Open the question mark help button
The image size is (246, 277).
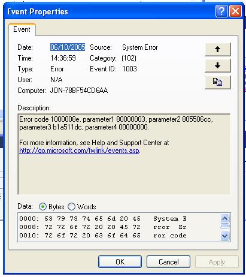coord(221,11)
